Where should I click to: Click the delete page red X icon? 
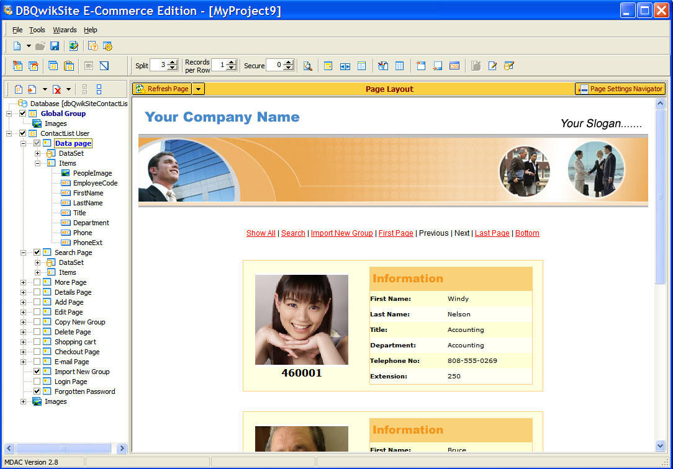click(56, 89)
